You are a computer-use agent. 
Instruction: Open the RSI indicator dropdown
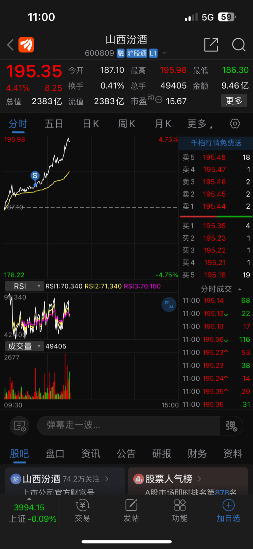[x=24, y=286]
